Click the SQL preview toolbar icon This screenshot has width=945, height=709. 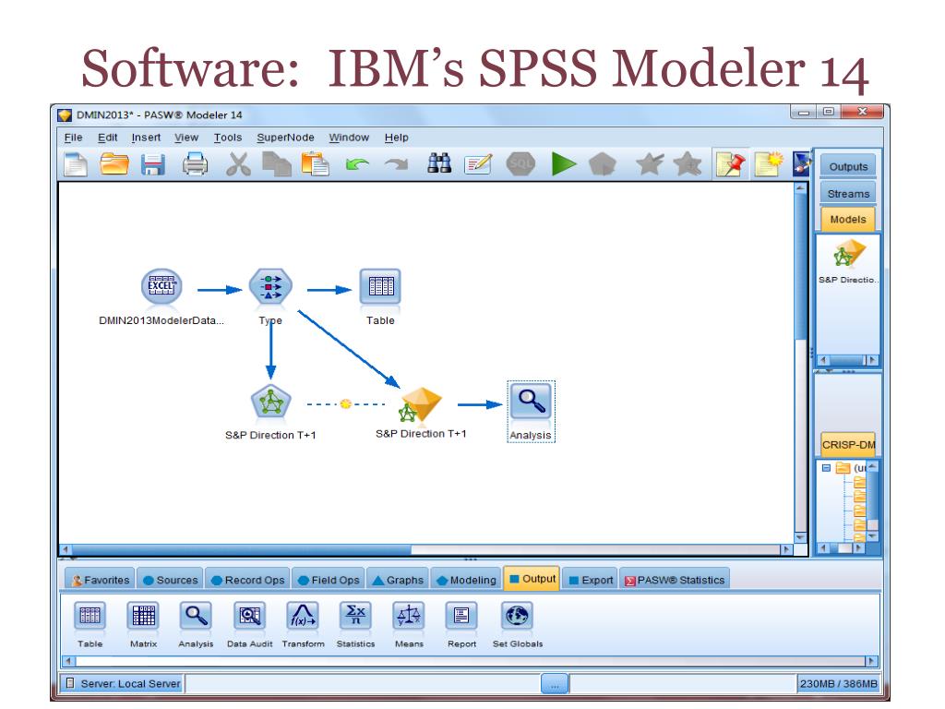520,164
